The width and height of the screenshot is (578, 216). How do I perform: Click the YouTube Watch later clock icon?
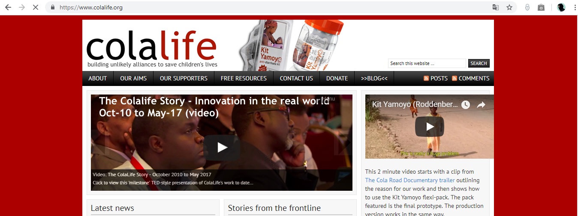(x=465, y=105)
